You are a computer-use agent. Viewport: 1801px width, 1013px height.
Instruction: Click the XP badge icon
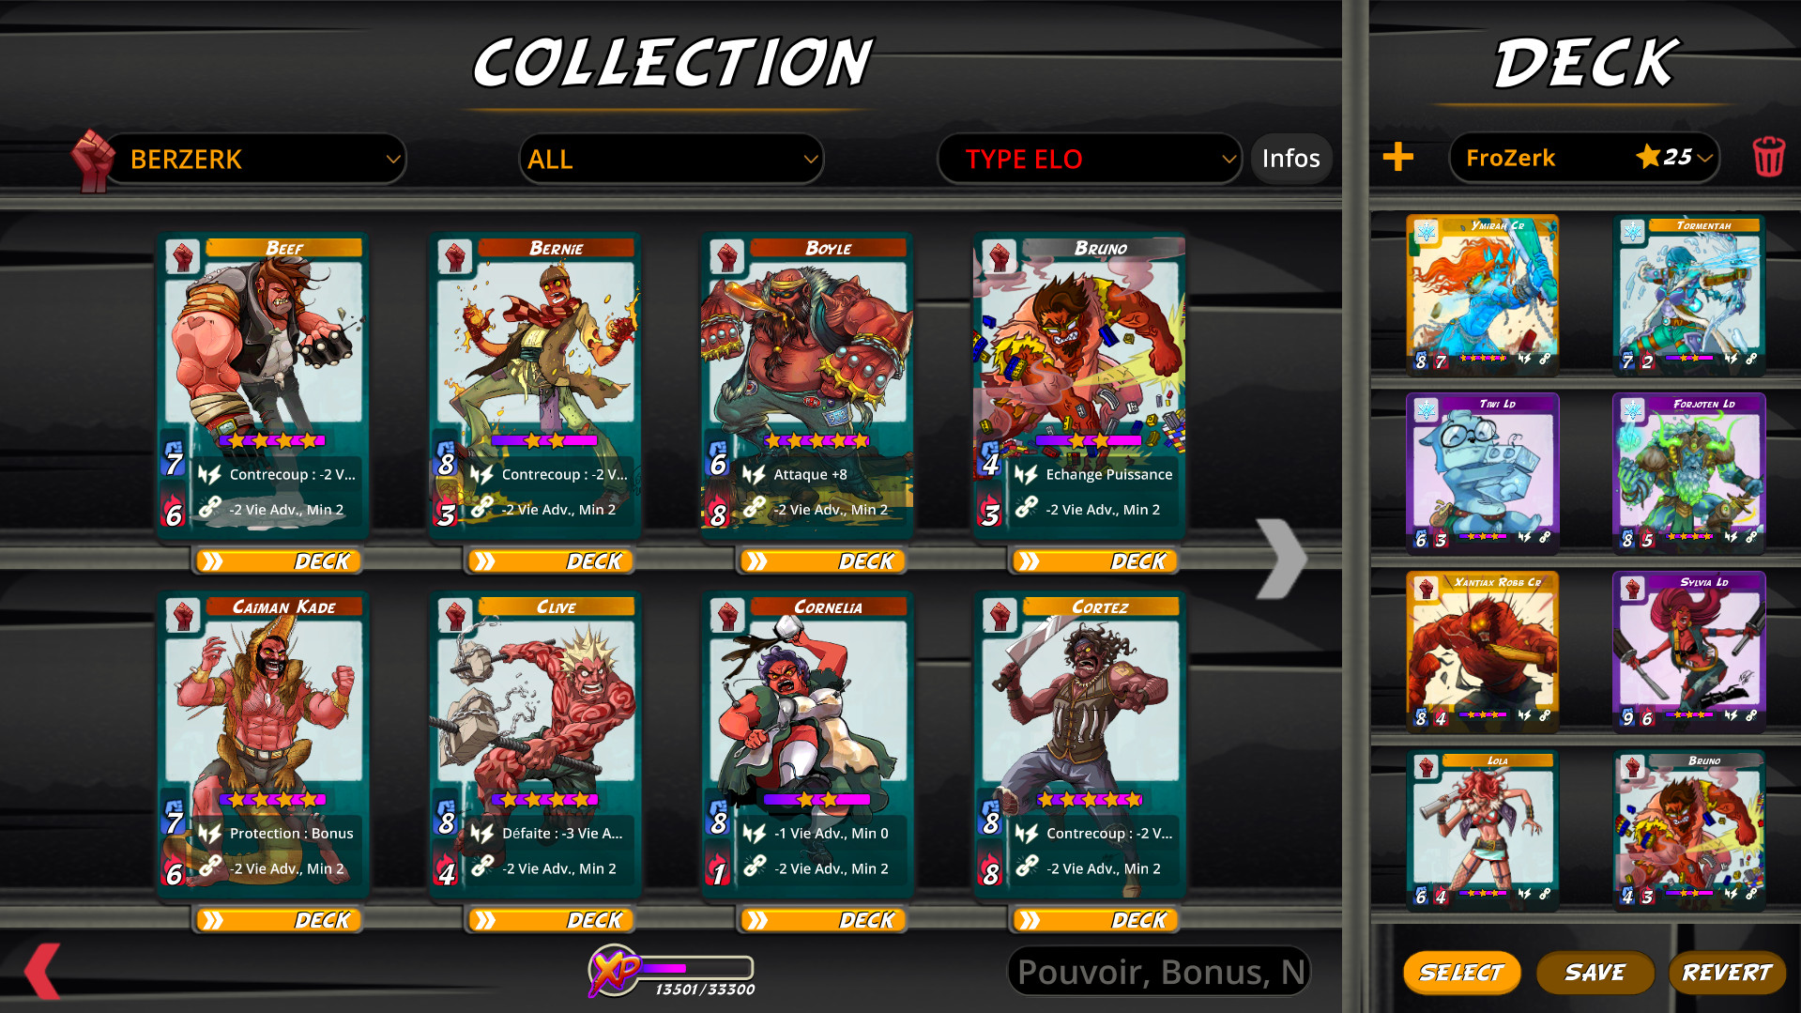[x=613, y=971]
